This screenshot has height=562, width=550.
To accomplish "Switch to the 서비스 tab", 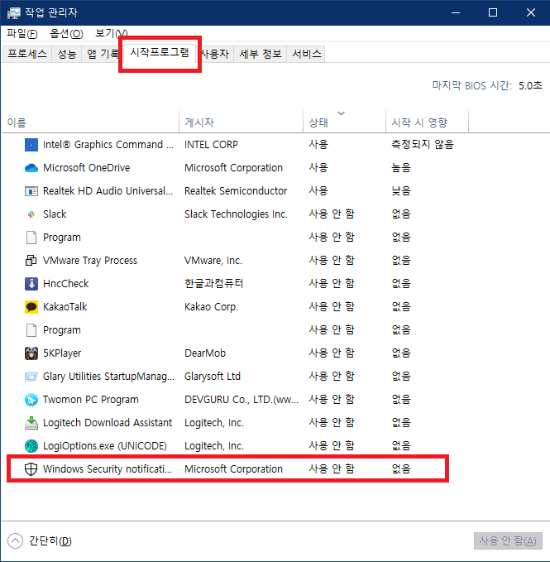I will (x=307, y=54).
